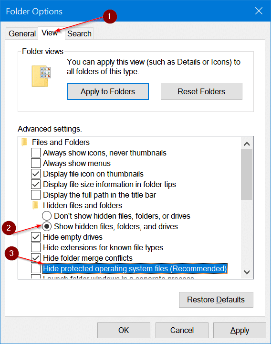The height and width of the screenshot is (344, 271).
Task: Enable Display the full path in title bar
Action: click(x=36, y=195)
